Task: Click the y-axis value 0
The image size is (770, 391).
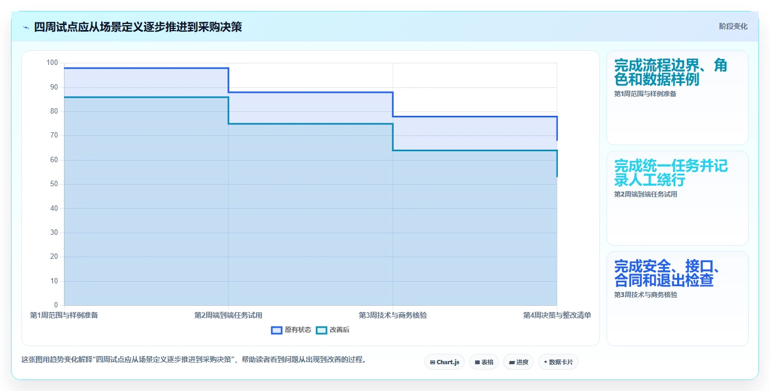Action: (56, 305)
